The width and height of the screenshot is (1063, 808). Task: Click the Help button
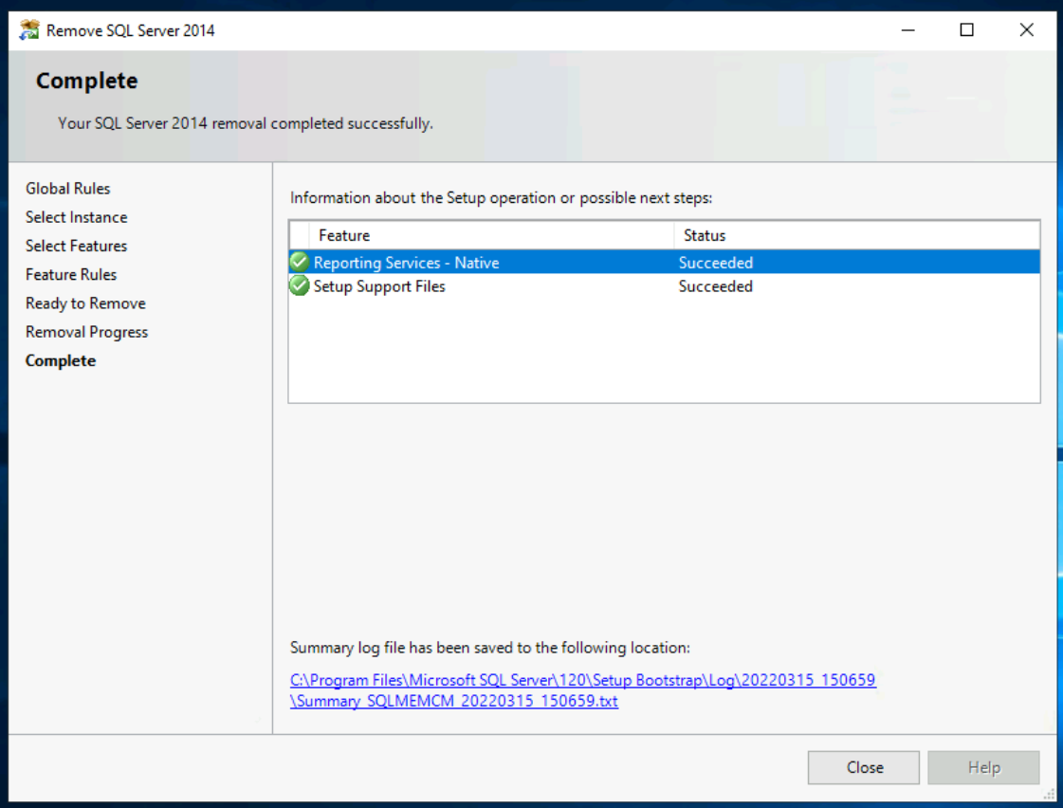point(983,767)
